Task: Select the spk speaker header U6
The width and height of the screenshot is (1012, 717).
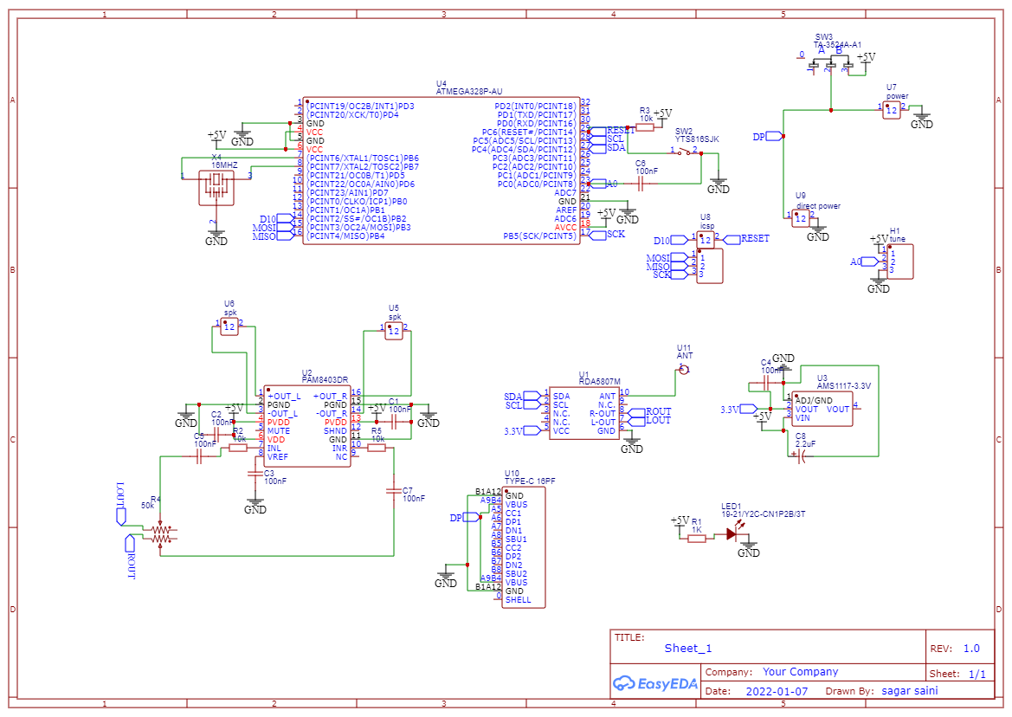Action: coord(229,326)
